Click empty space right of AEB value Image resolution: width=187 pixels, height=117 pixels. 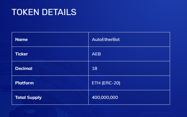[135, 54]
